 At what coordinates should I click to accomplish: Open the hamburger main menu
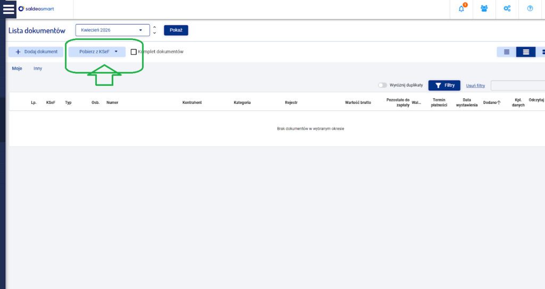coord(9,9)
